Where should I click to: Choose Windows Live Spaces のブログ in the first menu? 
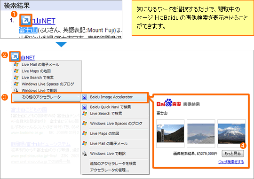[47, 84]
